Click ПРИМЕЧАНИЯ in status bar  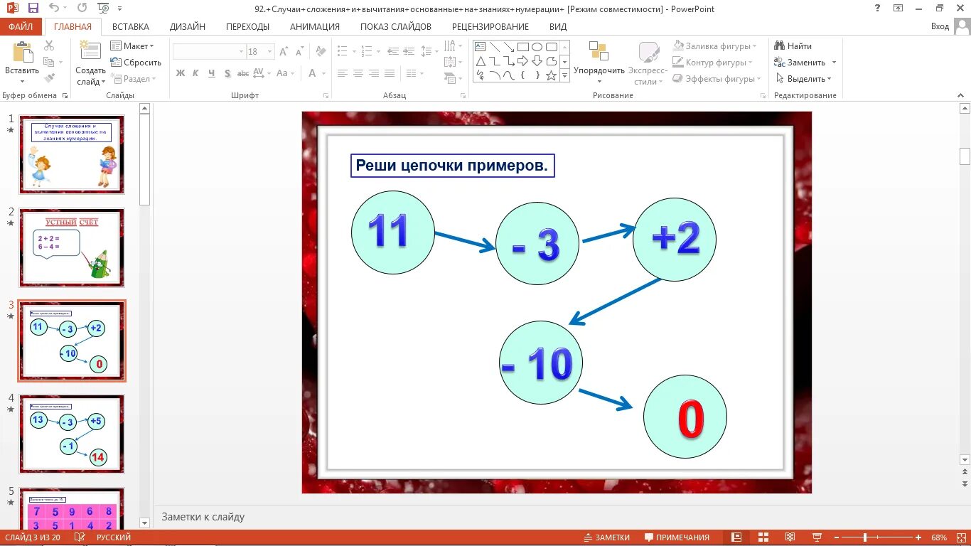(677, 537)
